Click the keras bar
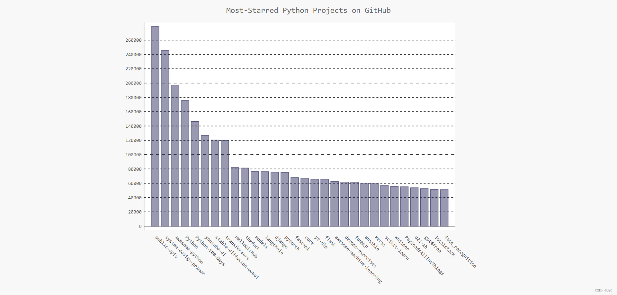 (x=374, y=204)
